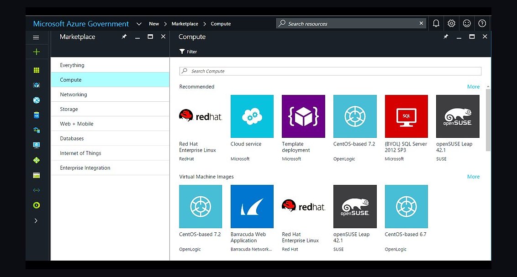Pin the Compute blade
Screen dimensions: 517x277
coord(446,37)
